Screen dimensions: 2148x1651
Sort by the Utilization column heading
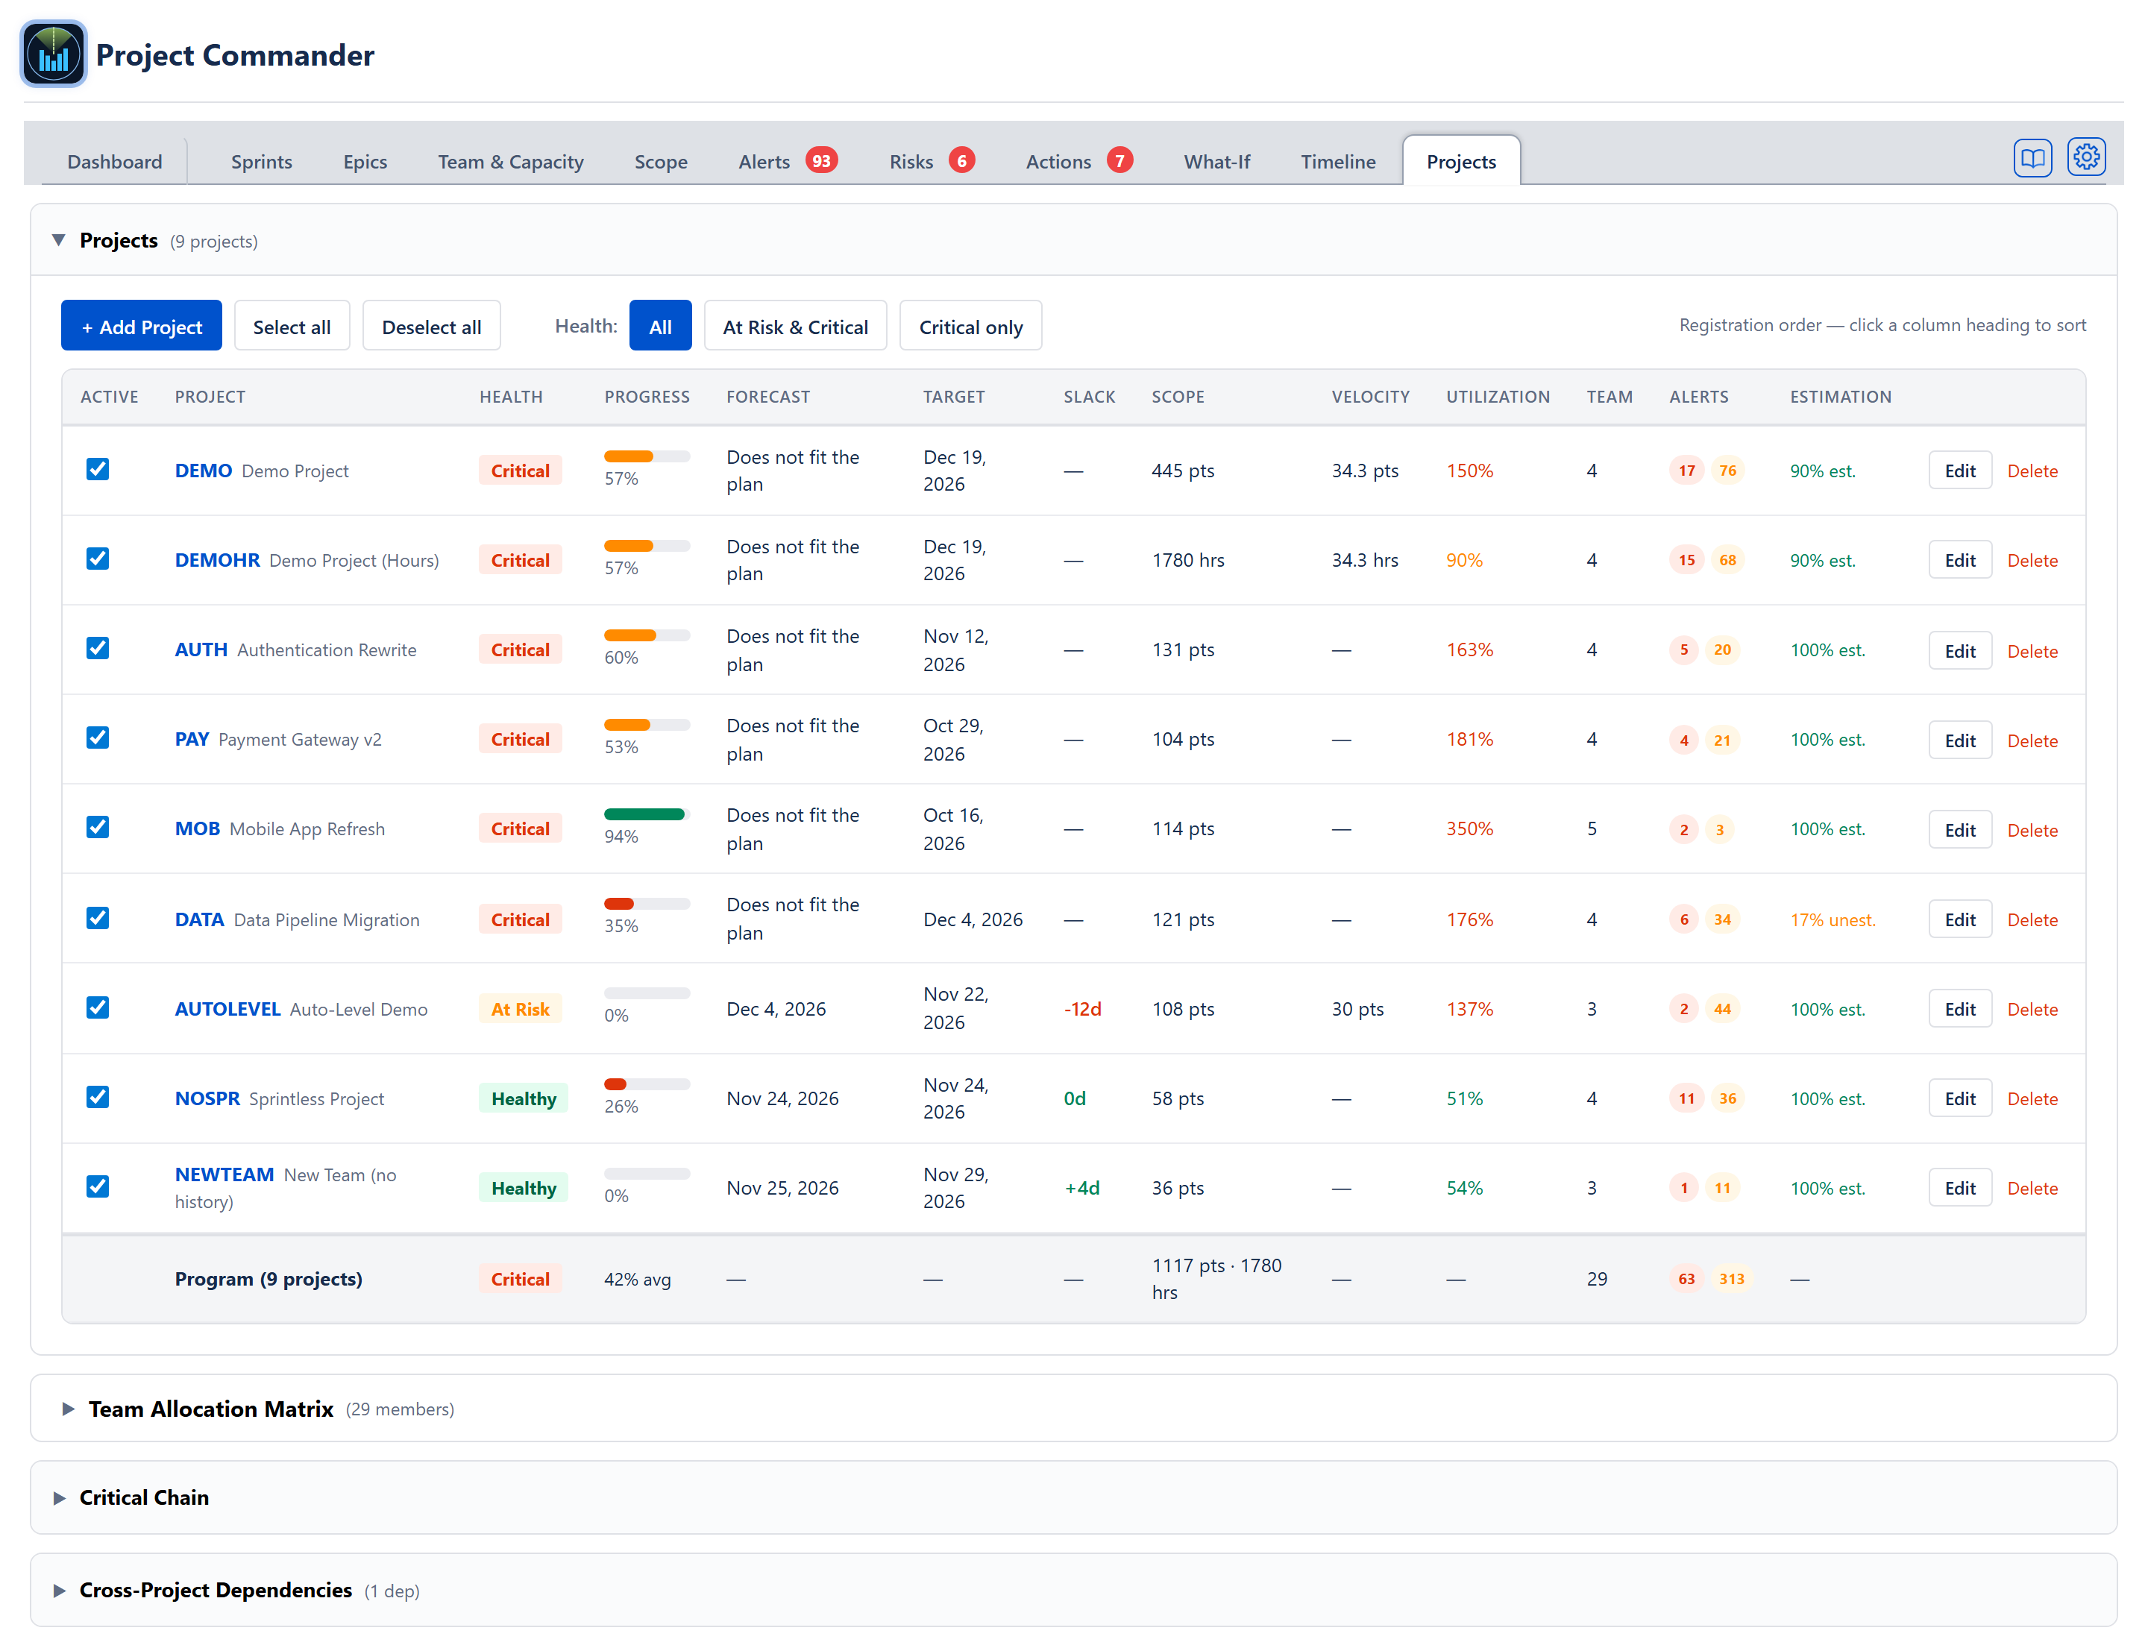(x=1497, y=396)
